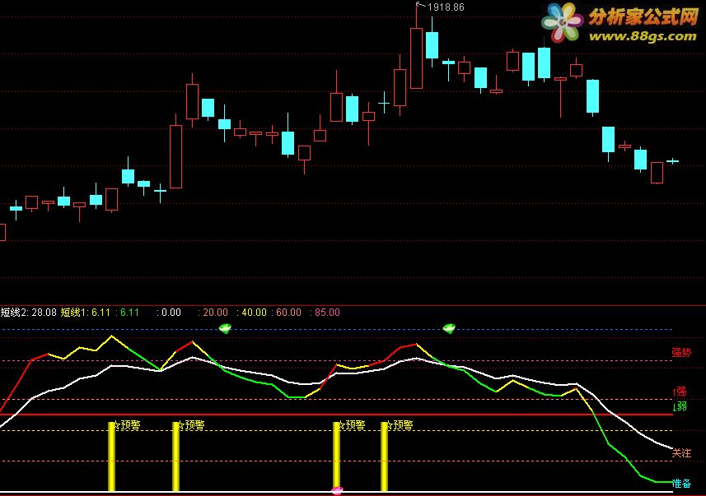Click the cyan 准备 zone label
Viewport: 706px width, 496px height.
681,484
